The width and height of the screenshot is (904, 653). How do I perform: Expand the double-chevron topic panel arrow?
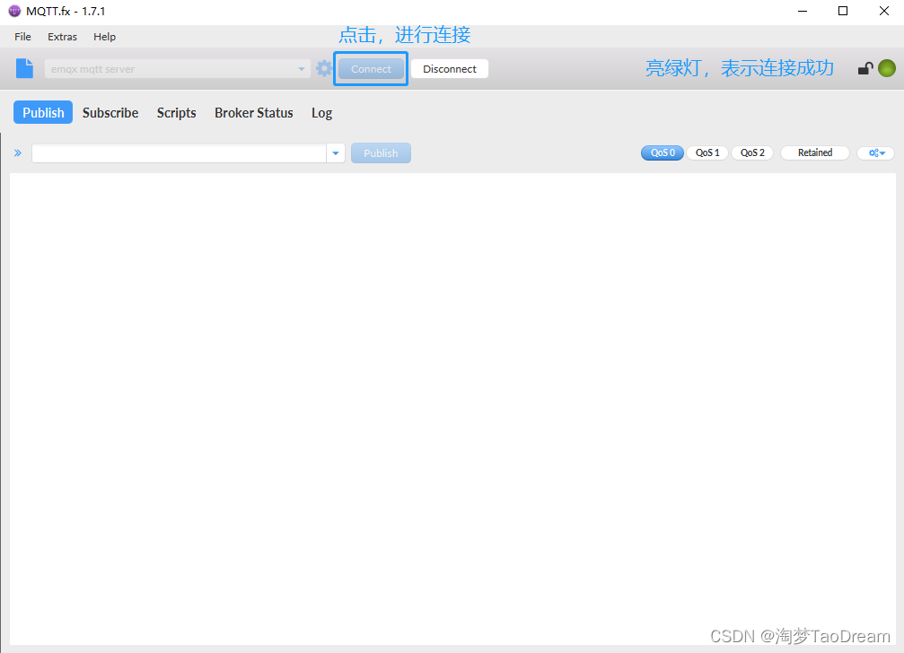[18, 153]
